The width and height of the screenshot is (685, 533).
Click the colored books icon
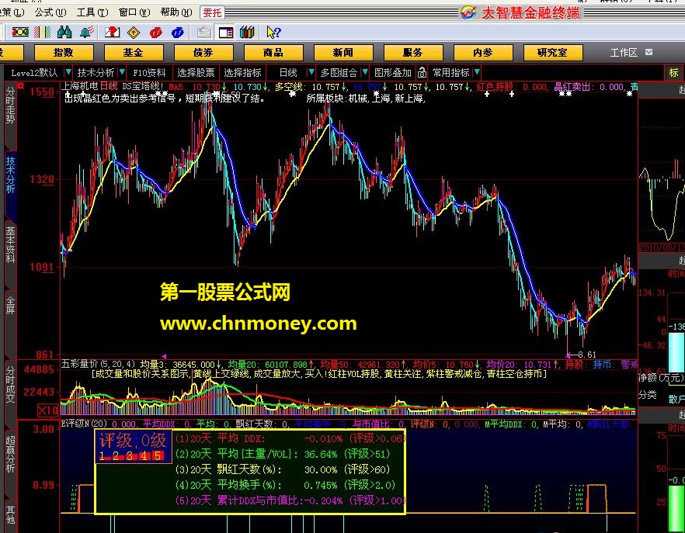[247, 33]
